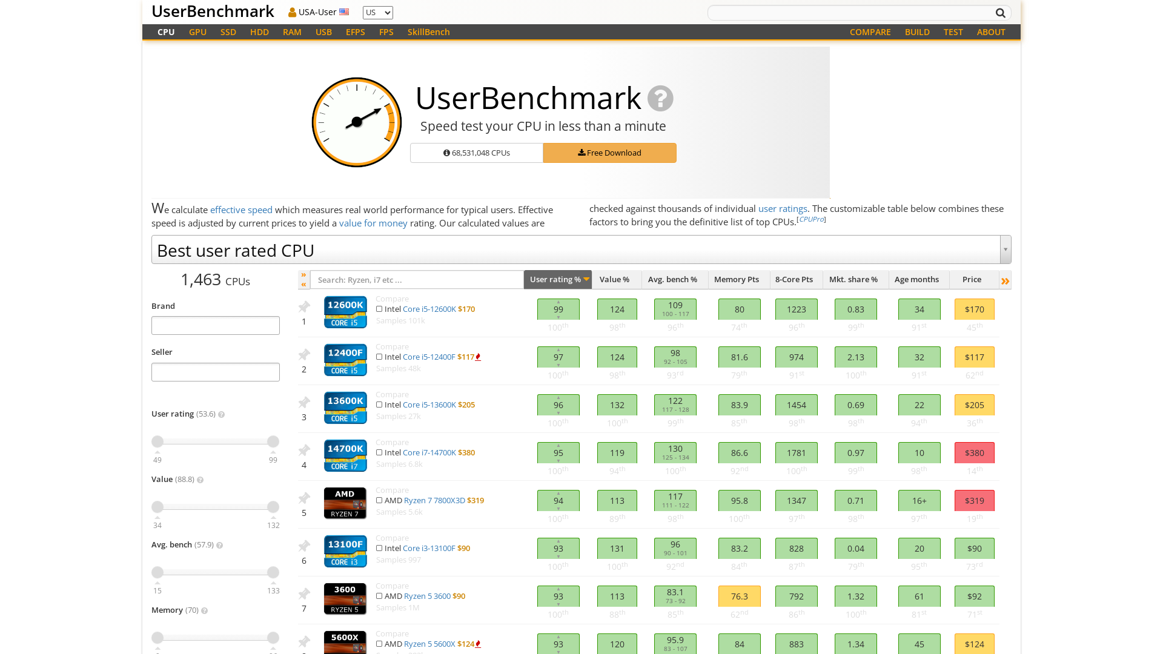This screenshot has height=654, width=1163.
Task: Select the checkbox for i5-12400F Compare
Action: 379,356
